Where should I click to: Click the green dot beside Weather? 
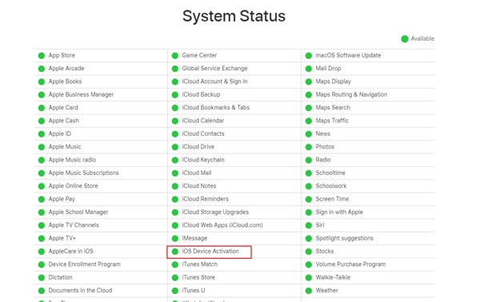click(309, 291)
